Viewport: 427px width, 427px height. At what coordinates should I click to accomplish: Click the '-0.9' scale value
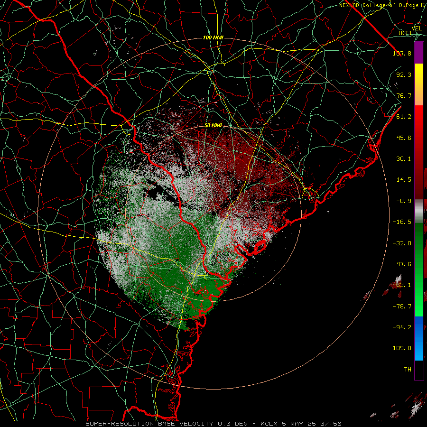click(x=404, y=201)
